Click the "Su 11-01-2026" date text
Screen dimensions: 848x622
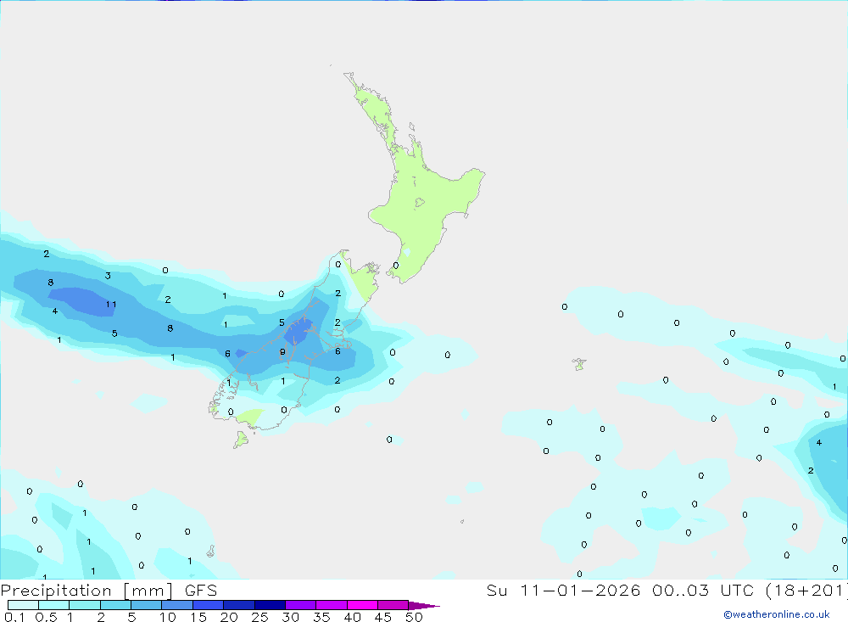564,591
